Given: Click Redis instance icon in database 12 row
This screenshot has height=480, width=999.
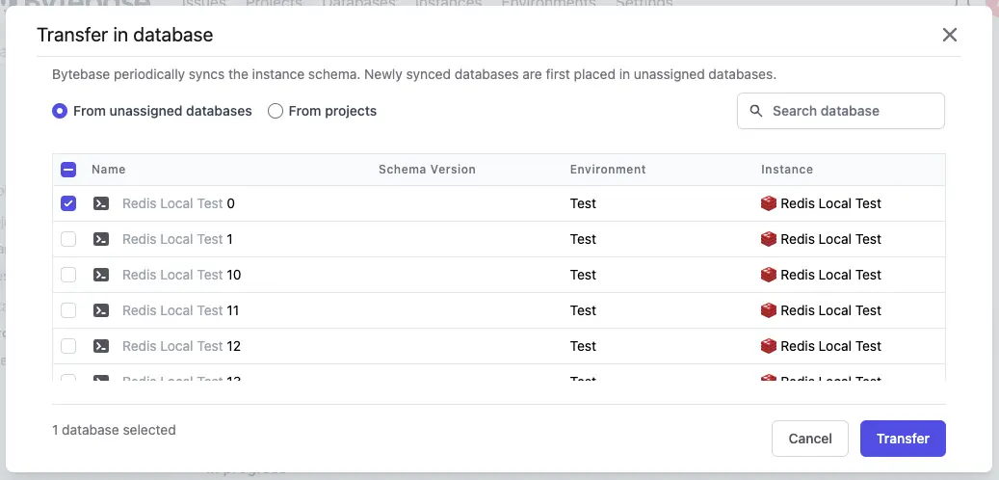Looking at the screenshot, I should (x=769, y=346).
